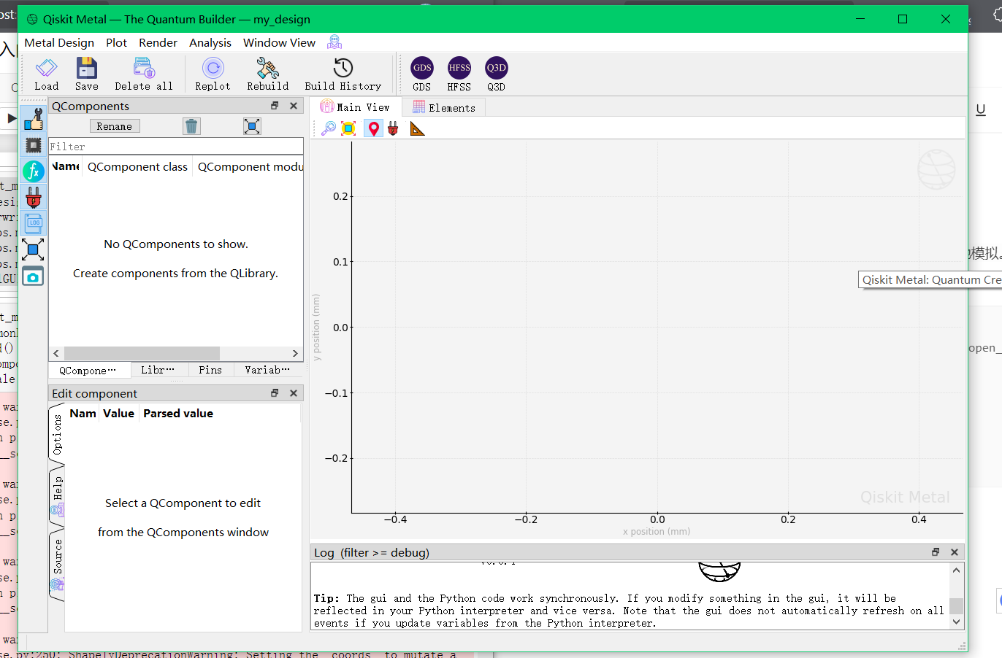Close the QComponents panel

pos(294,106)
